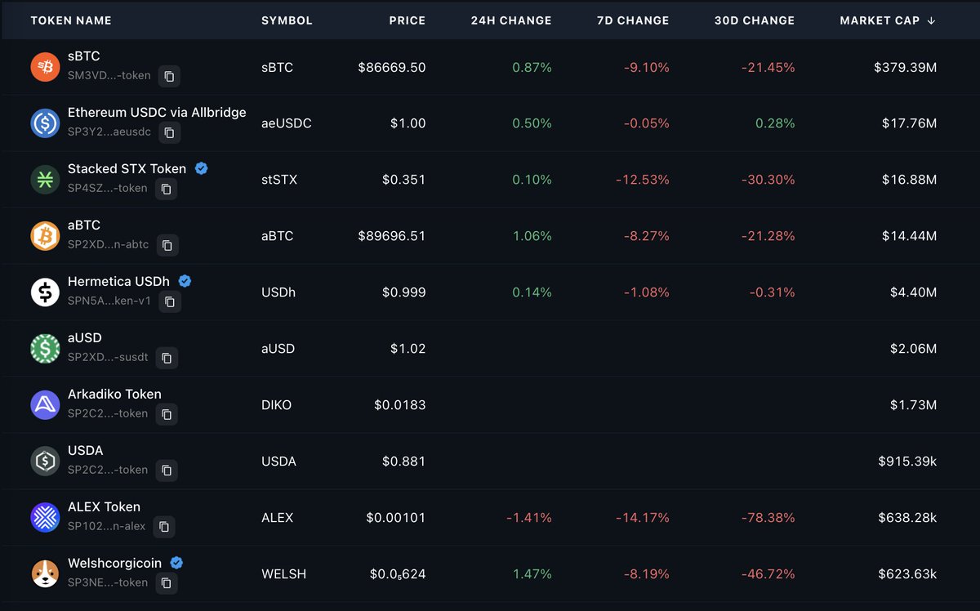
Task: Copy the Hermetica USDh contract address
Action: click(x=170, y=301)
